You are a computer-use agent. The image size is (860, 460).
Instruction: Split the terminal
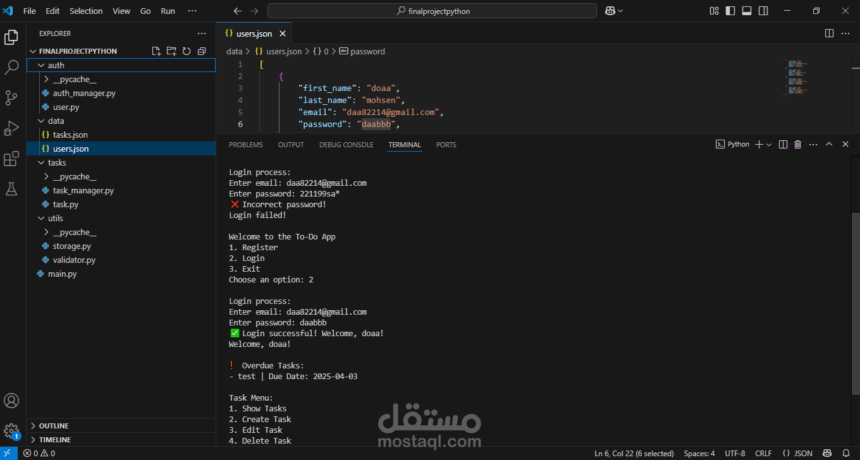click(783, 145)
